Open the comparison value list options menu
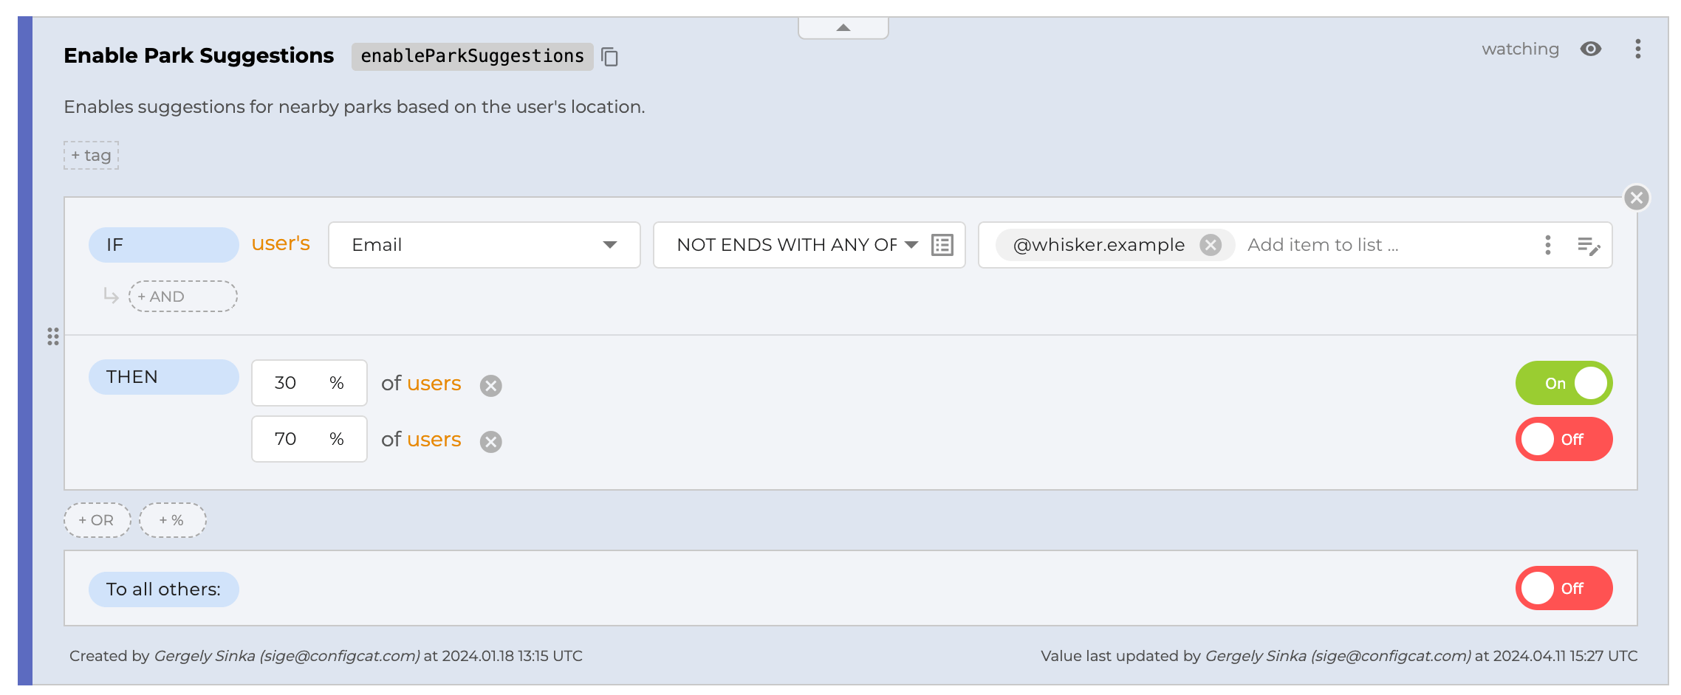This screenshot has width=1681, height=695. click(x=1547, y=245)
